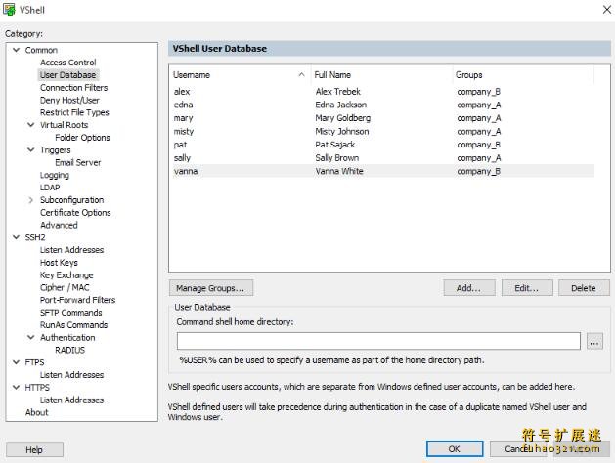Open Folder Options under Virtual Roots
The height and width of the screenshot is (463, 615).
[82, 138]
